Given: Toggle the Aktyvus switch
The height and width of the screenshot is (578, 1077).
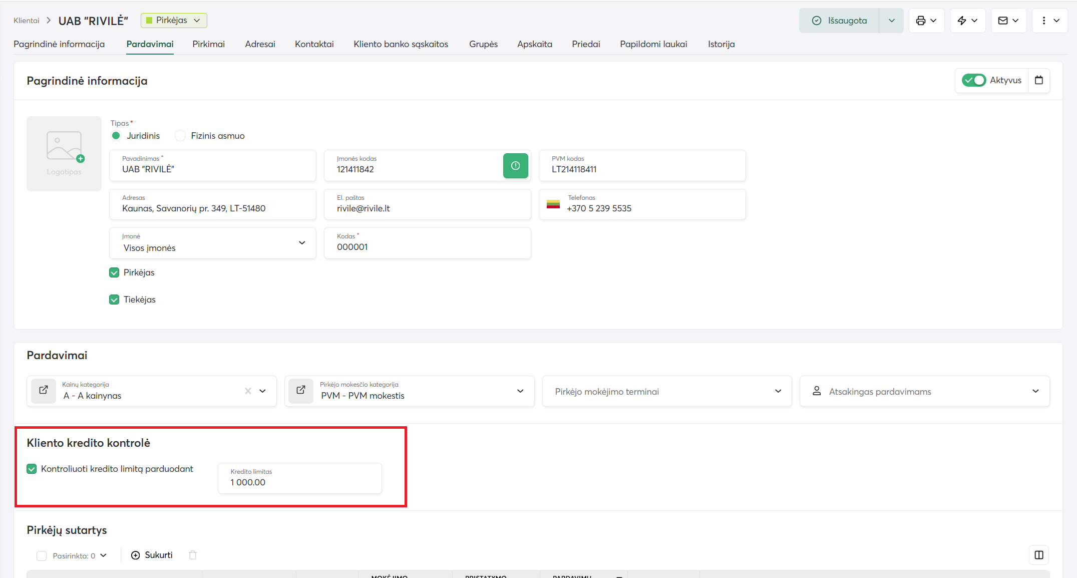Looking at the screenshot, I should (973, 80).
